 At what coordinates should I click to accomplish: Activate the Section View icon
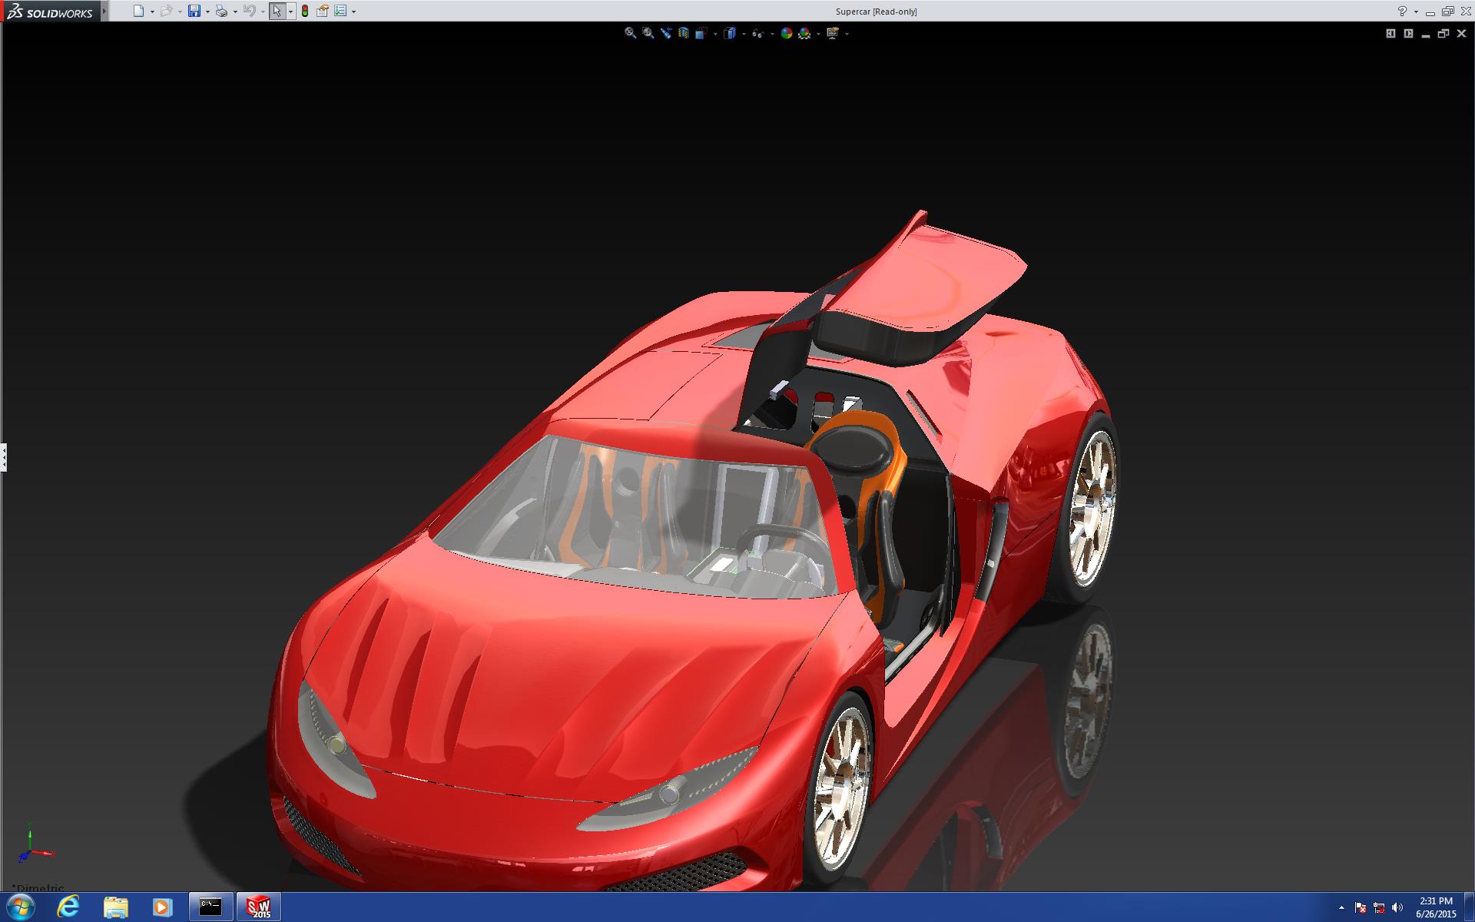point(684,33)
